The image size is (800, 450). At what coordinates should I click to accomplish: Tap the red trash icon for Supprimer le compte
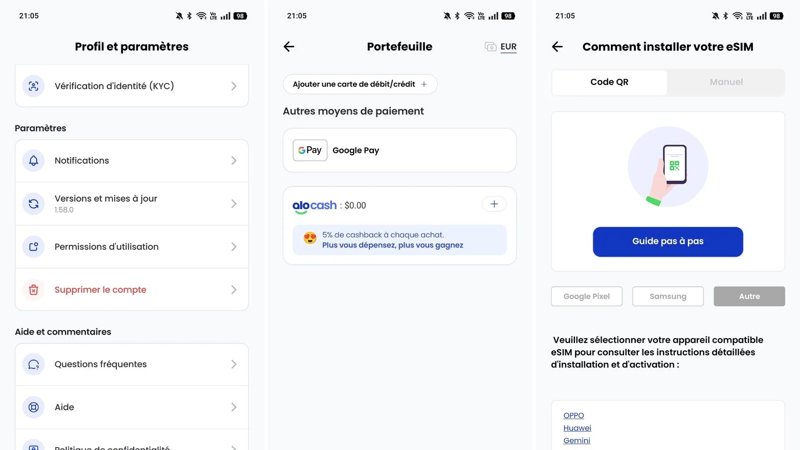coord(33,290)
